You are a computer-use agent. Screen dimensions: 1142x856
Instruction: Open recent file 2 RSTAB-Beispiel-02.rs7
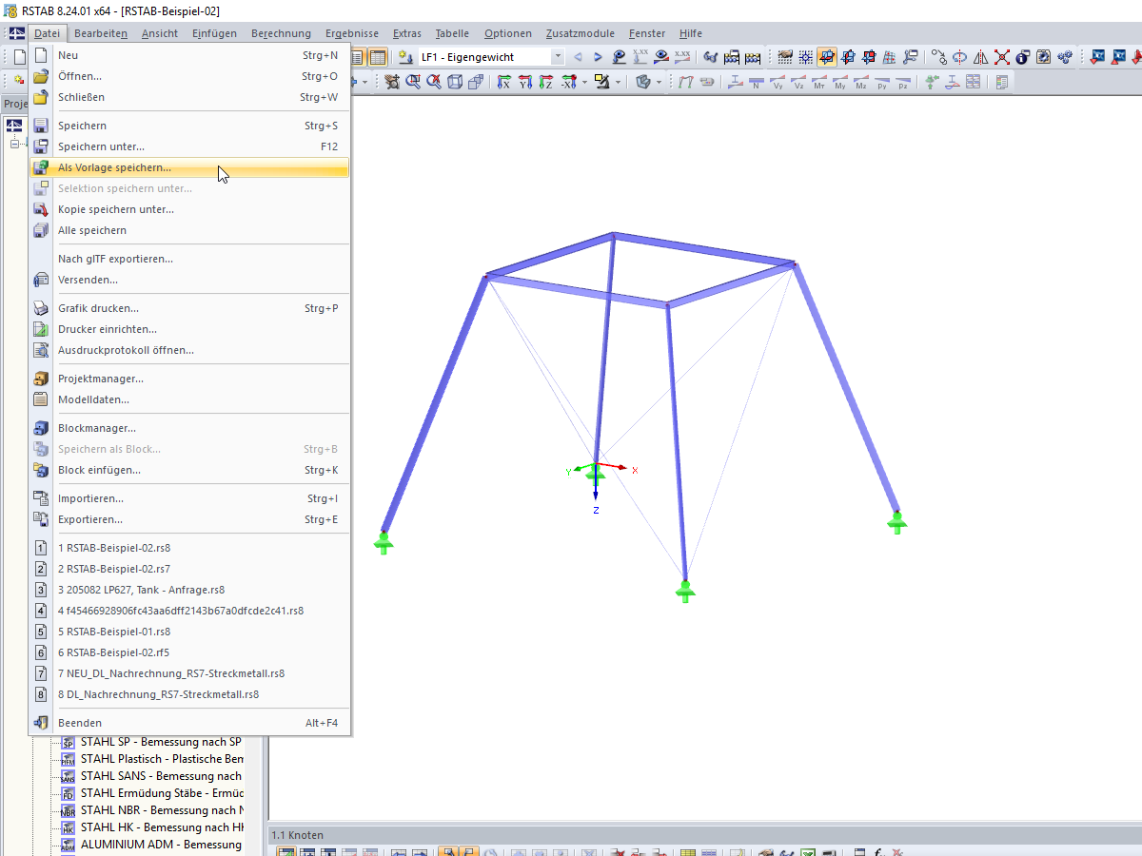pyautogui.click(x=190, y=569)
